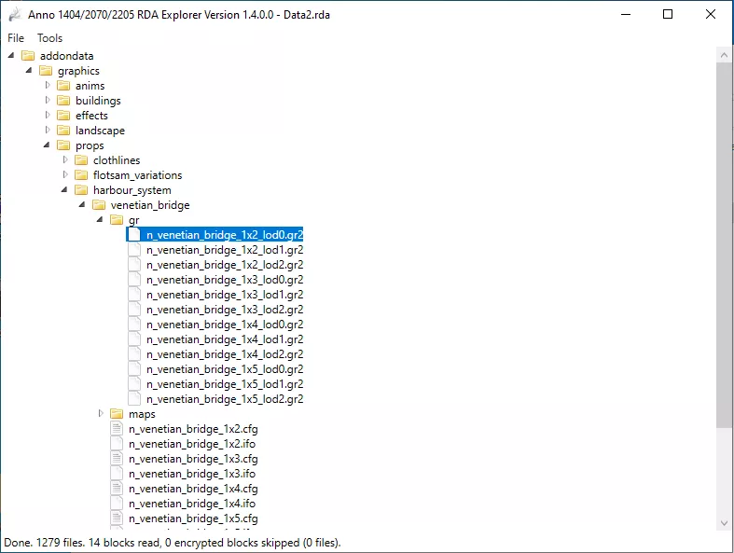The width and height of the screenshot is (734, 553).
Task: Expand the landscape folder
Action: coord(48,131)
